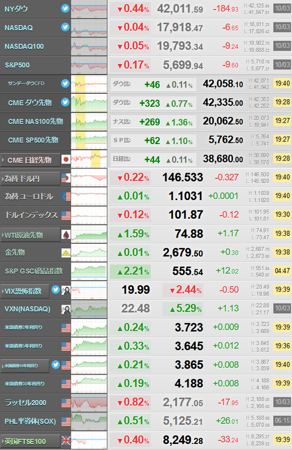
Task: Click Twitter icon on 米国債券10年利回り row
Action: [55, 364]
